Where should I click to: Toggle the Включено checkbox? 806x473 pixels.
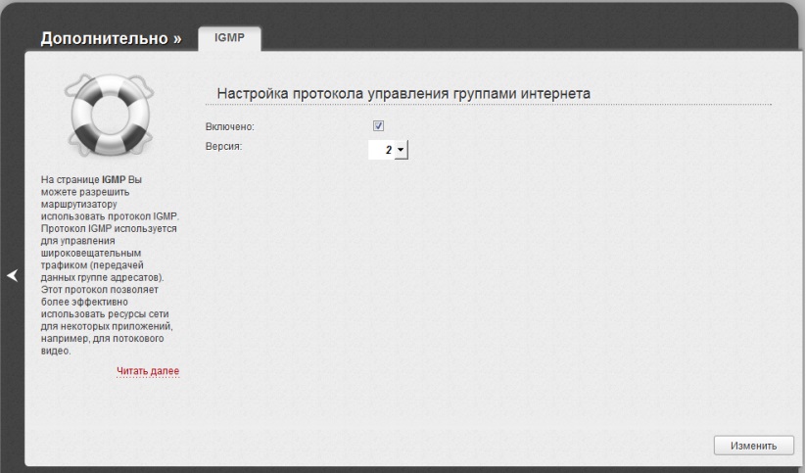coord(378,126)
